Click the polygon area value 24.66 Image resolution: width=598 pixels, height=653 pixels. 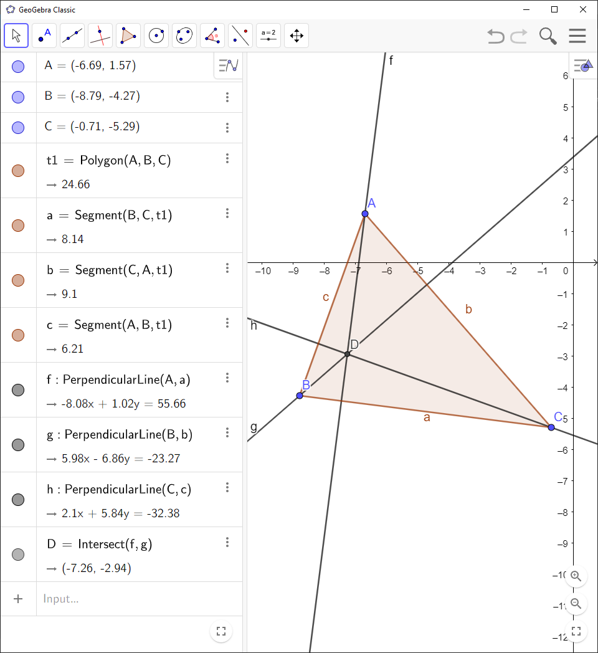[76, 184]
